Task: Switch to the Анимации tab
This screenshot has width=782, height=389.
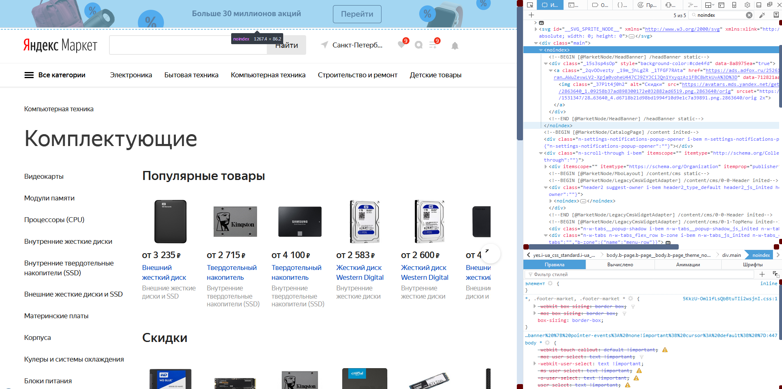Action: click(688, 265)
